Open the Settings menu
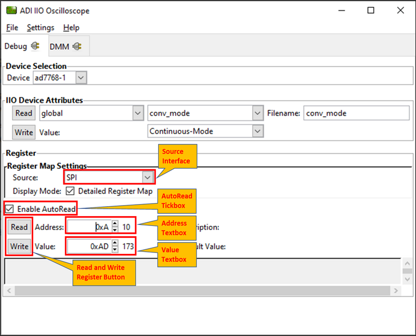Image resolution: width=416 pixels, height=336 pixels. 40,28
